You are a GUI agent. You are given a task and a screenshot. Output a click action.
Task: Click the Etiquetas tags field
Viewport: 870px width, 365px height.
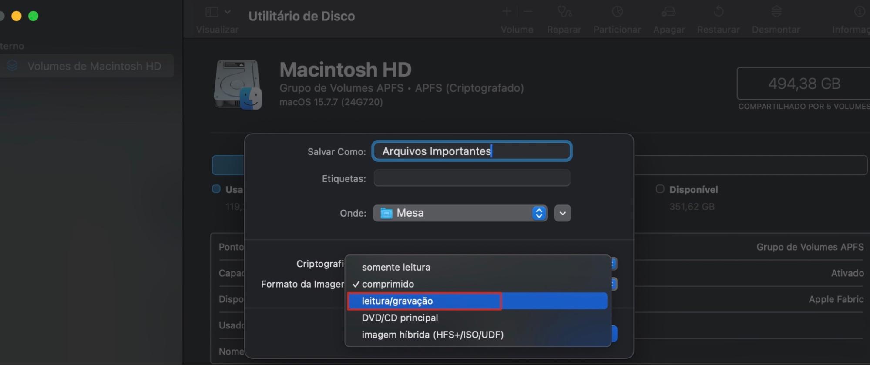[472, 178]
